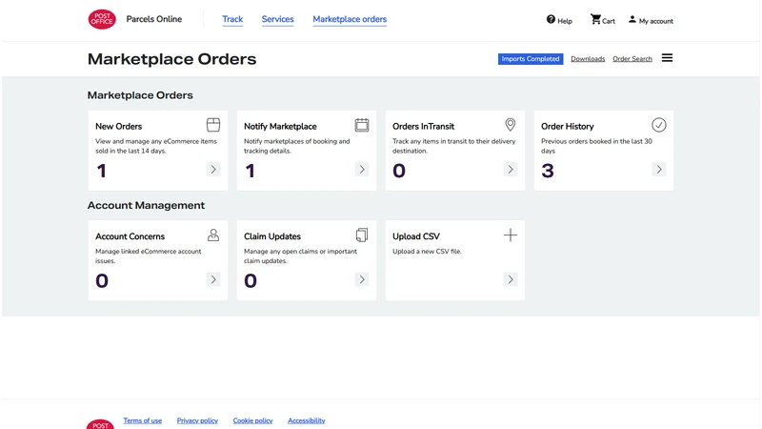Open Notify Marketplace with its chevron arrow
Viewport: 762px width, 429px height.
click(x=362, y=170)
